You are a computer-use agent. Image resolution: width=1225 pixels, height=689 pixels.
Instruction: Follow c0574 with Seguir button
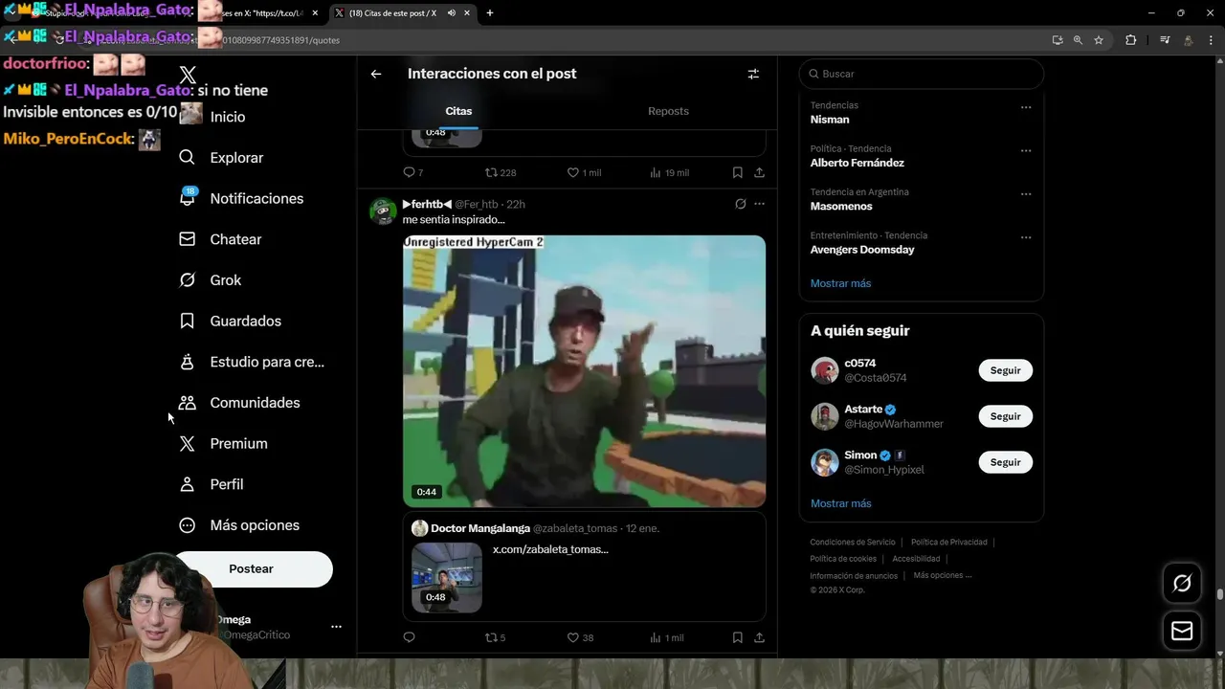[x=1005, y=370]
